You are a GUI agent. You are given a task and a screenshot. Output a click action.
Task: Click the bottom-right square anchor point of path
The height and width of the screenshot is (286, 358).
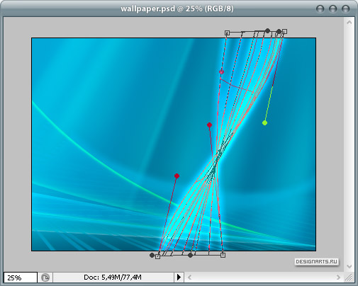click(x=223, y=255)
